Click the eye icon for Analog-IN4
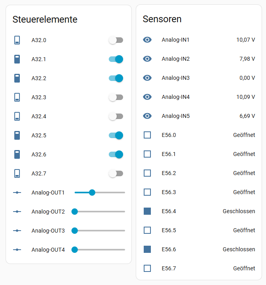Viewport: 266px width, 285px height. (147, 97)
